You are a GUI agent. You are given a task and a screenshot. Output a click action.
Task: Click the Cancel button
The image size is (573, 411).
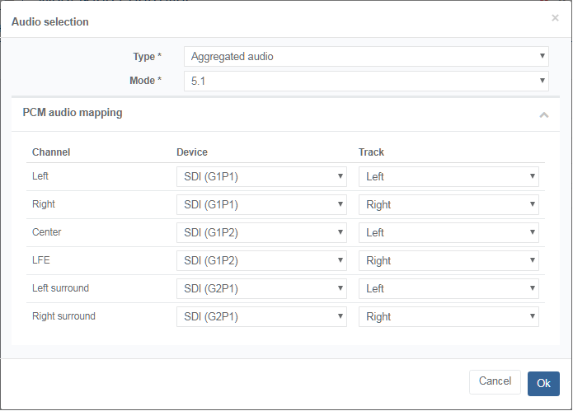point(495,382)
